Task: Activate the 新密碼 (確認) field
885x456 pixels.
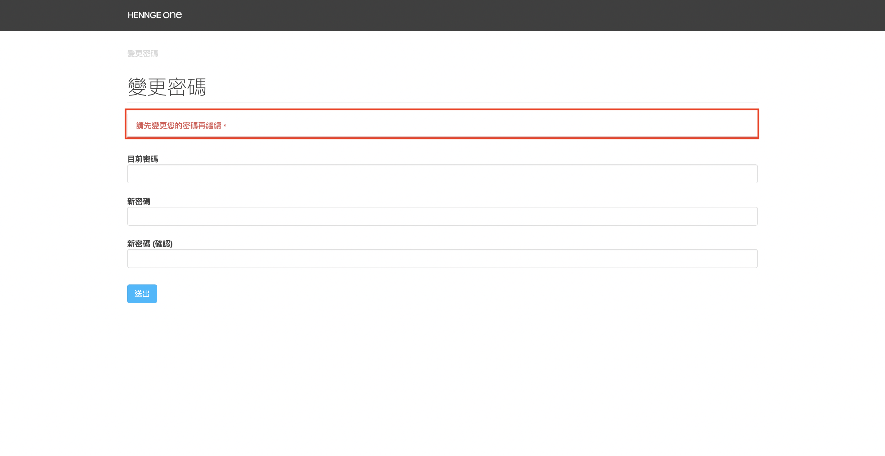Action: coord(442,259)
